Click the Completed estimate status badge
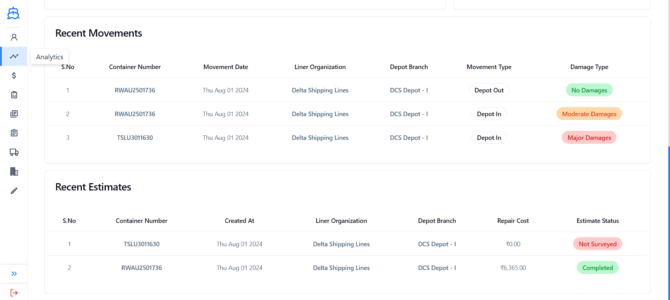This screenshot has height=300, width=670. [x=597, y=268]
